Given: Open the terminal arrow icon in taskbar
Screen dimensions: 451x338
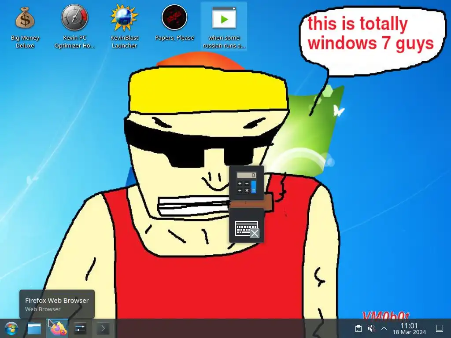Looking at the screenshot, I should 103,328.
